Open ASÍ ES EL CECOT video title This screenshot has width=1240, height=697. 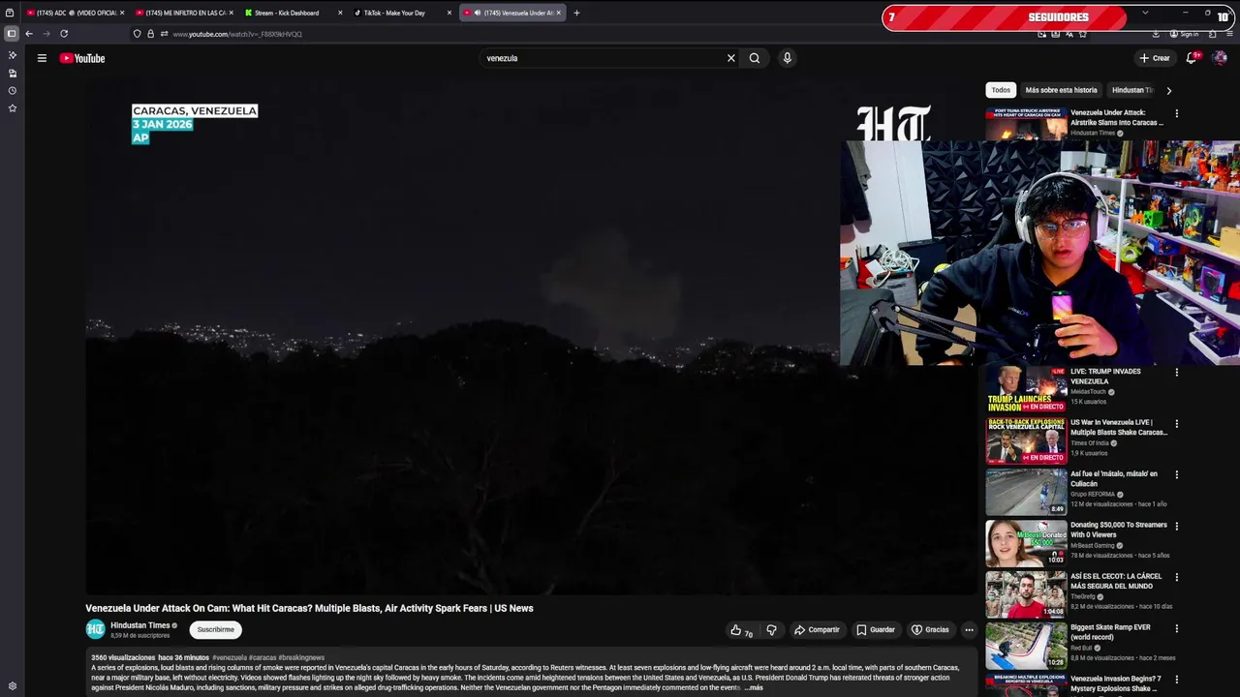(1115, 581)
